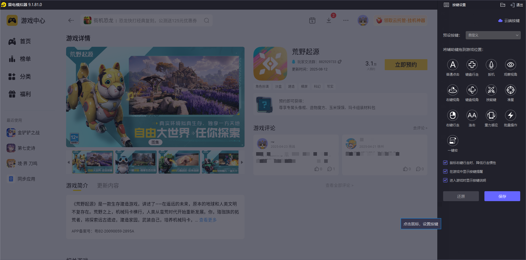526x260 pixels.
Task: Expand 查看更多 in the game description
Action: pyautogui.click(x=208, y=220)
